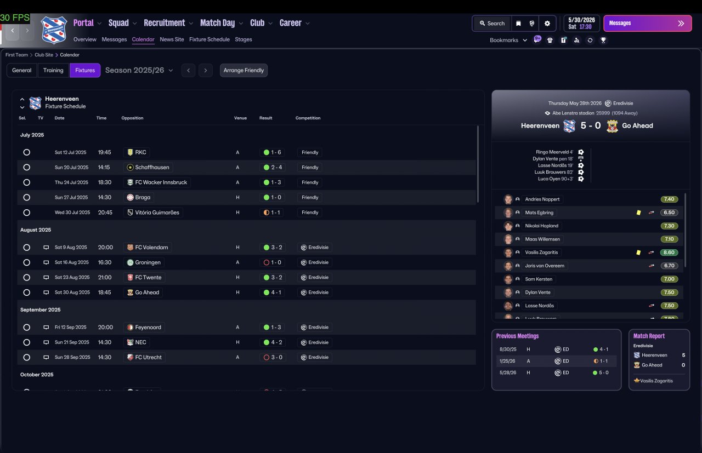Select the radio button for the FC Volendam fixture
The width and height of the screenshot is (702, 453).
(x=26, y=248)
